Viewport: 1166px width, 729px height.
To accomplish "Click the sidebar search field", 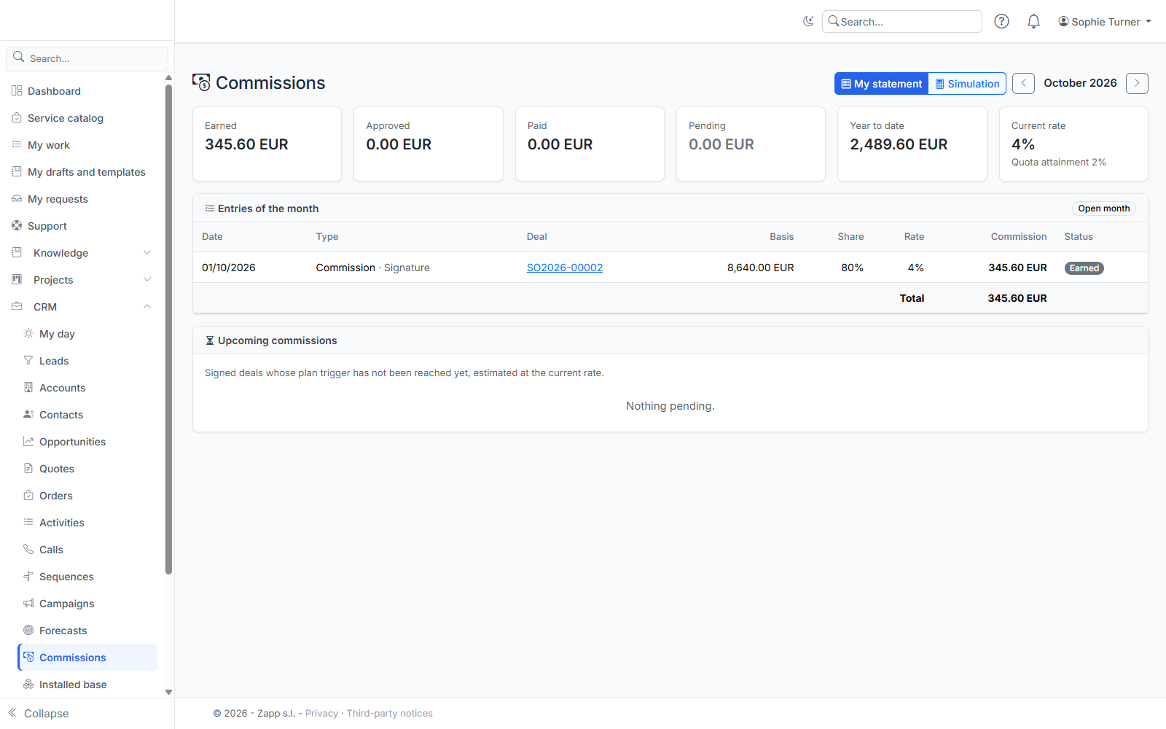I will [x=87, y=58].
